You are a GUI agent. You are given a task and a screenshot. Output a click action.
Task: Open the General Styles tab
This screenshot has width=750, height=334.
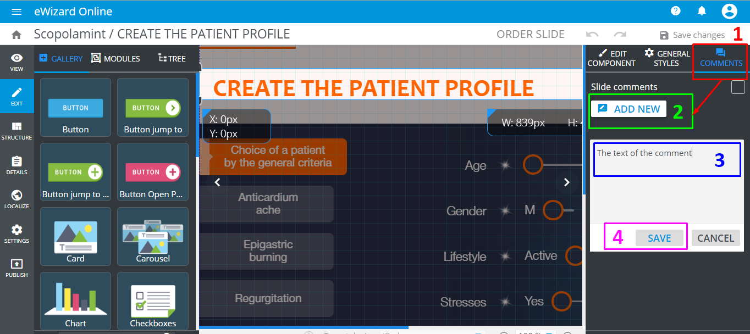point(666,58)
